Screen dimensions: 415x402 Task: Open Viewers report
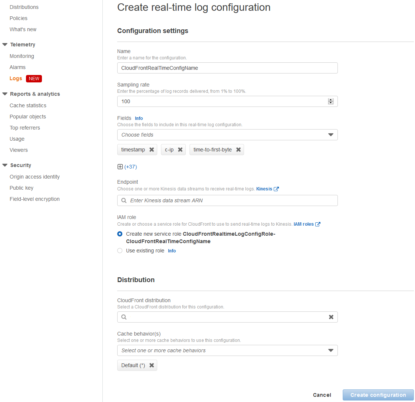click(19, 150)
